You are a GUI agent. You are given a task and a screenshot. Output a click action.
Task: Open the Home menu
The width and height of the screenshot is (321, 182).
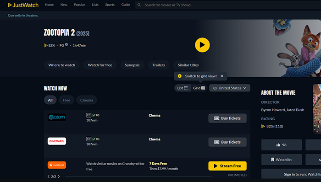(x=50, y=5)
